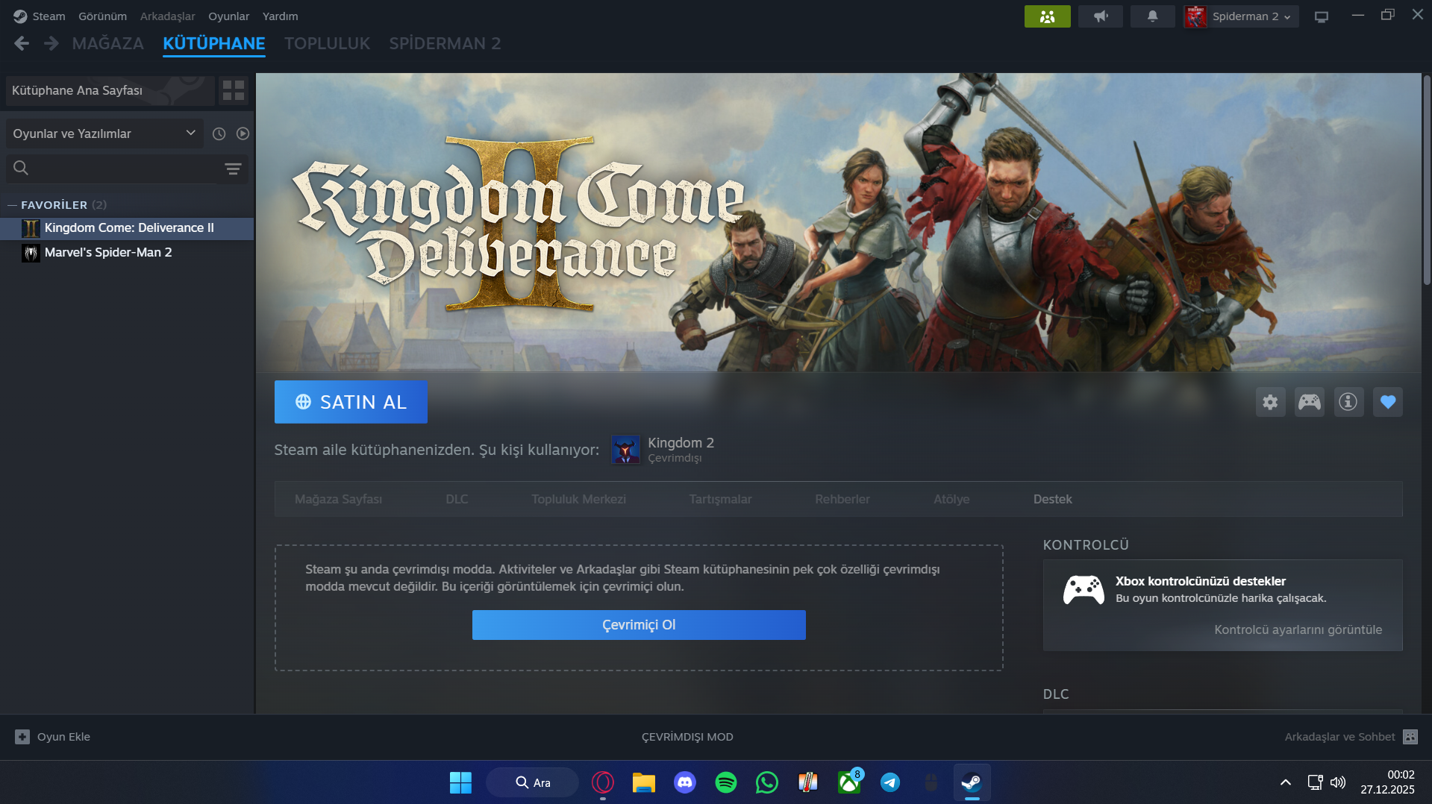Open the green friends button in title bar
This screenshot has height=804, width=1432.
(1047, 16)
